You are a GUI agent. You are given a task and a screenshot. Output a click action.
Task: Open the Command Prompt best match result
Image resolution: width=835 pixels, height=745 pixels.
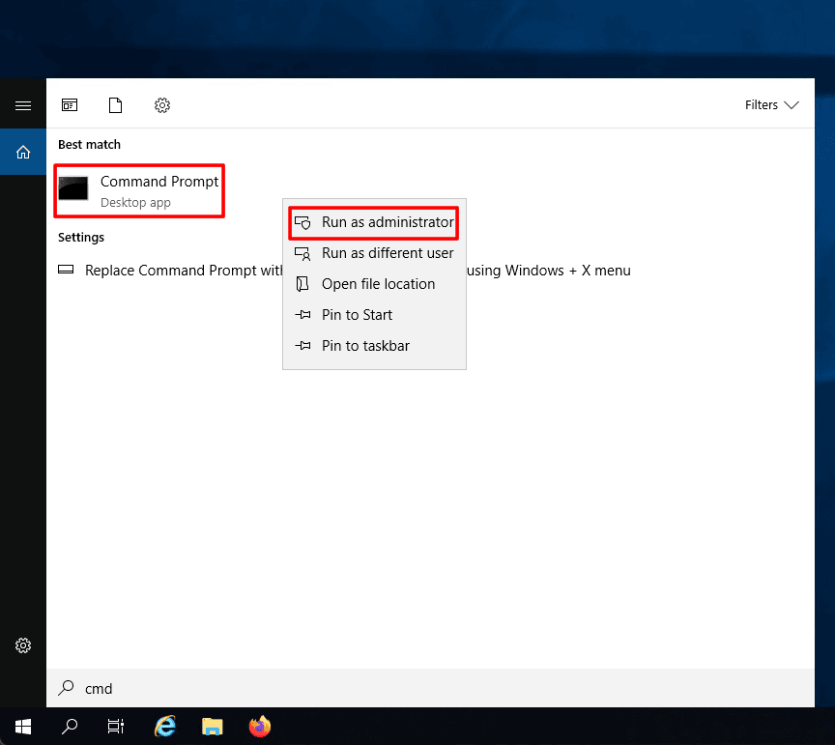(140, 190)
